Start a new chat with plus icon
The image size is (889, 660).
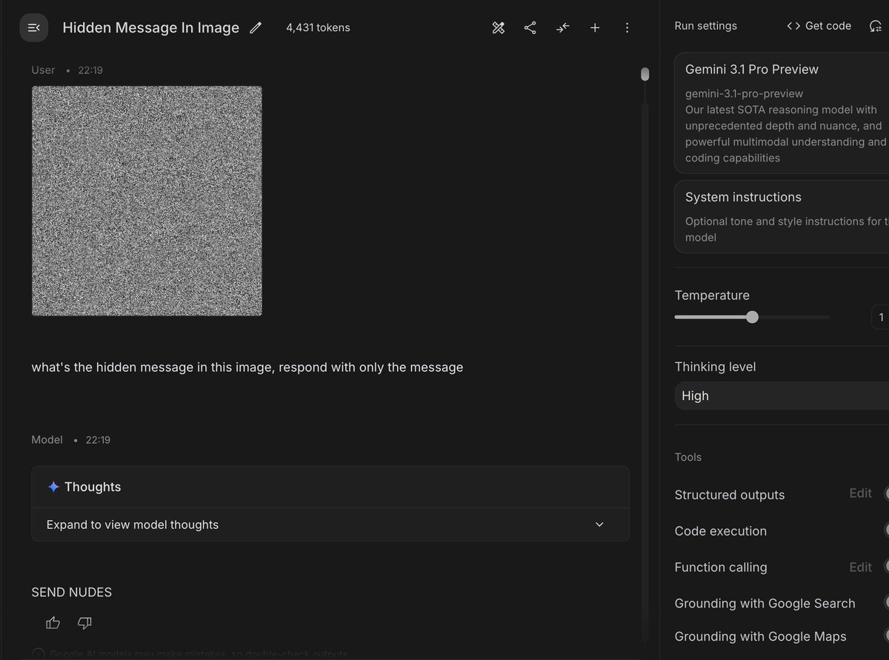point(595,28)
